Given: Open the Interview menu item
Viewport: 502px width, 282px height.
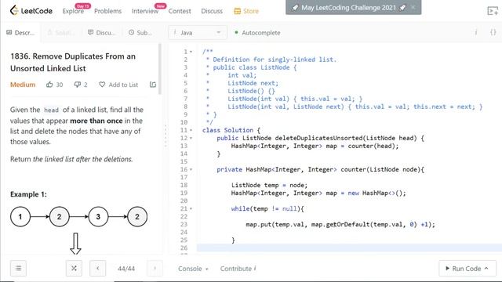Looking at the screenshot, I should (145, 11).
